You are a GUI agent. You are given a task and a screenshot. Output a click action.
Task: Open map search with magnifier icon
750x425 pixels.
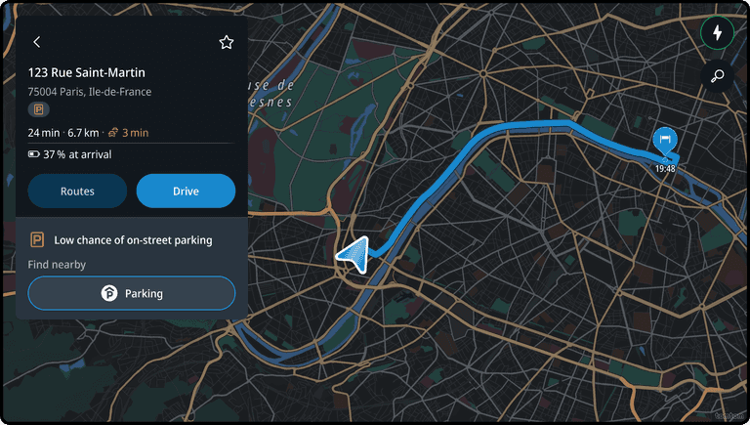pos(717,76)
